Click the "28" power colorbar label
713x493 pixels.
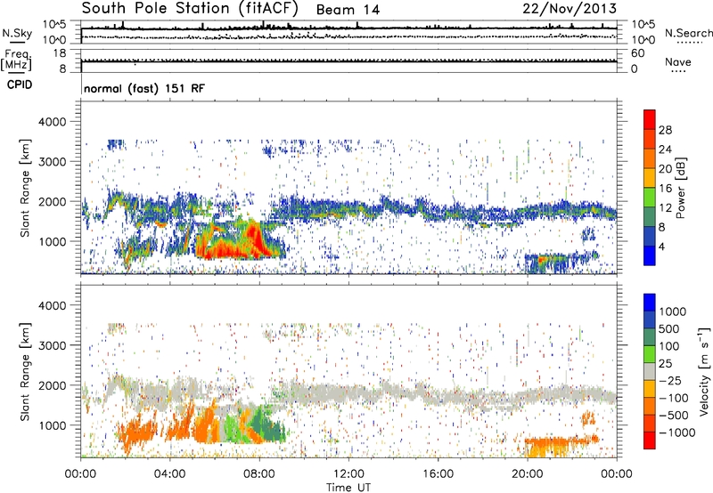coord(665,130)
